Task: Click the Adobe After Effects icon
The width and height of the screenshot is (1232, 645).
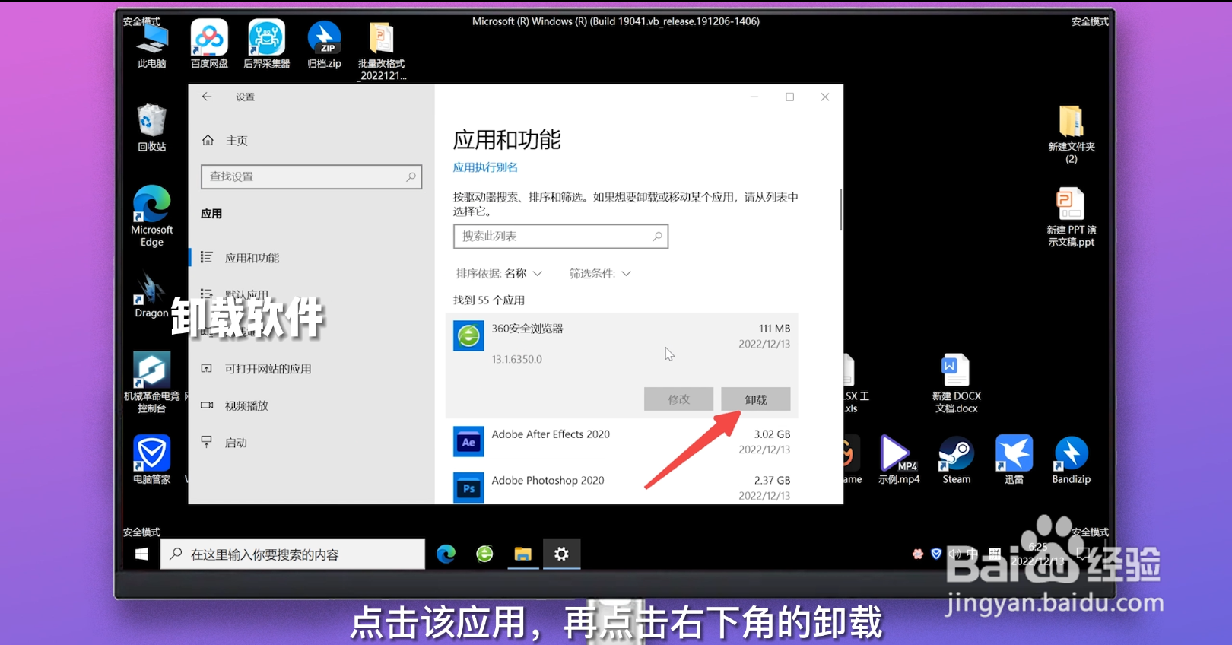Action: pyautogui.click(x=468, y=441)
